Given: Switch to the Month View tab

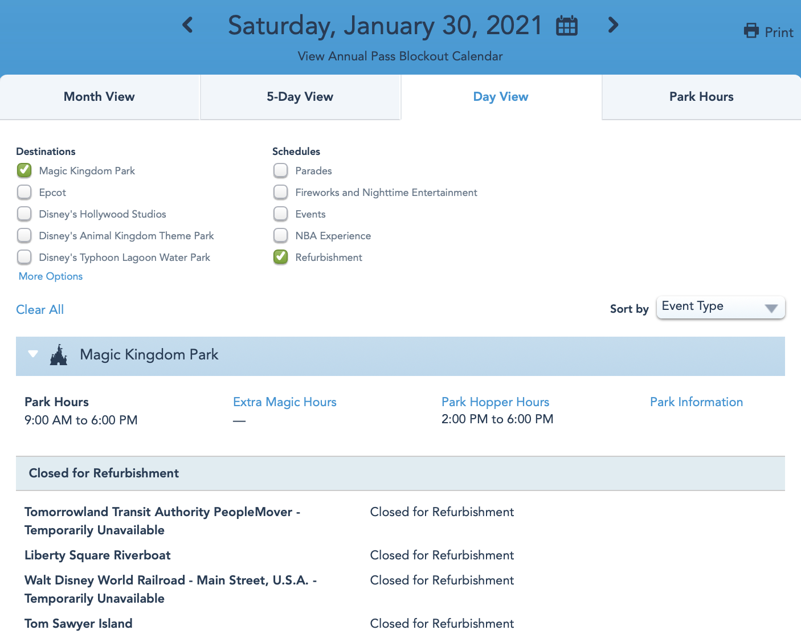Looking at the screenshot, I should click(x=99, y=97).
